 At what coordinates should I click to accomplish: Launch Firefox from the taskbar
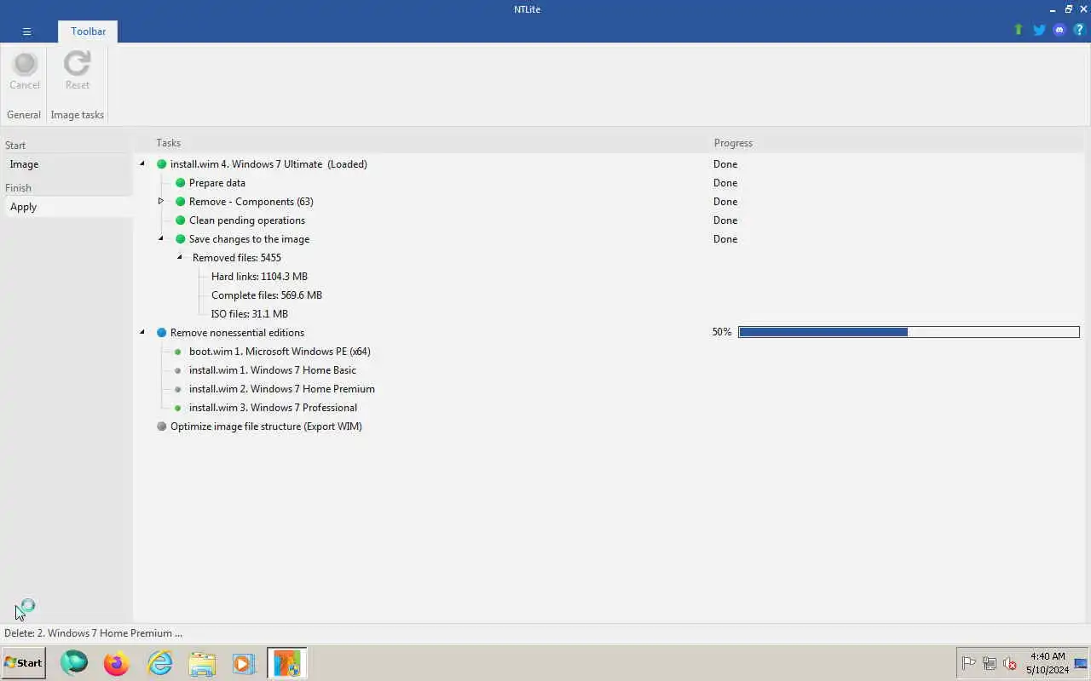pyautogui.click(x=117, y=662)
